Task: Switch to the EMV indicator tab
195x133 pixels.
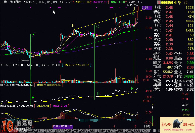Action: [x=102, y=131]
